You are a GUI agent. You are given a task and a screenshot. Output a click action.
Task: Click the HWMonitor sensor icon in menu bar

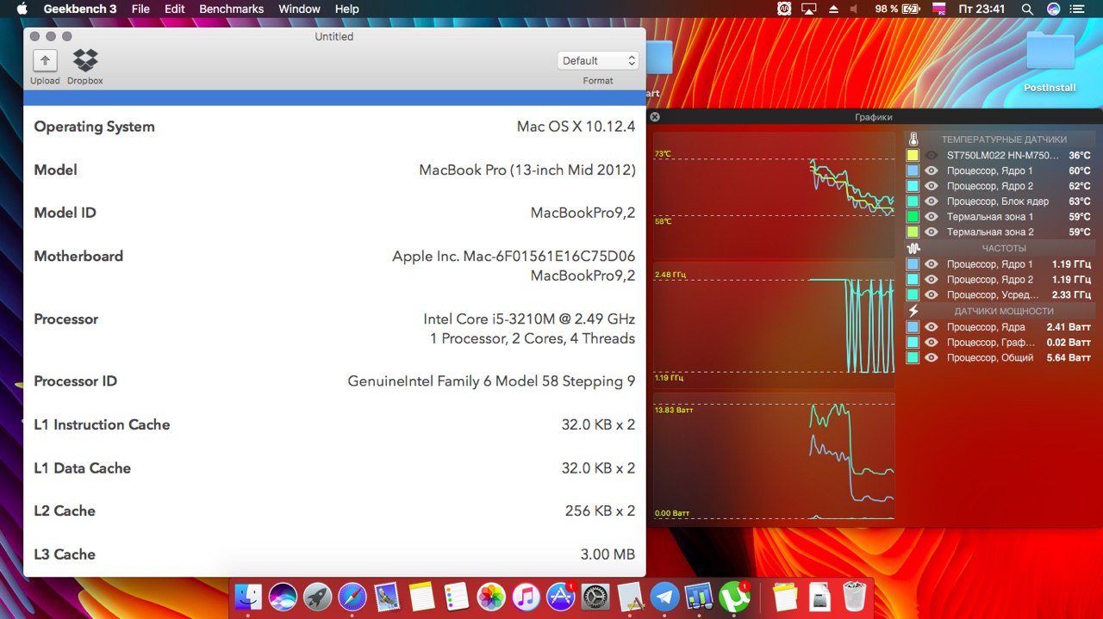[784, 9]
